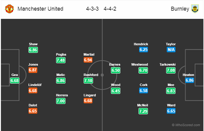Open the Burnley team name link
This screenshot has width=204, height=131.
pos(180,9)
